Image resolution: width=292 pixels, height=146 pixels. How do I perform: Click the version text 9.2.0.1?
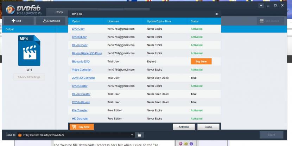pyautogui.click(x=29, y=14)
